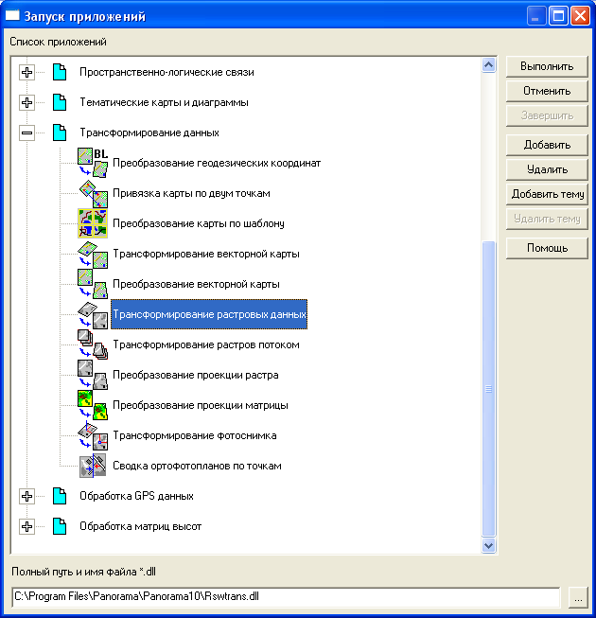Click the Пространственно-логические связи folder icon

(60, 72)
